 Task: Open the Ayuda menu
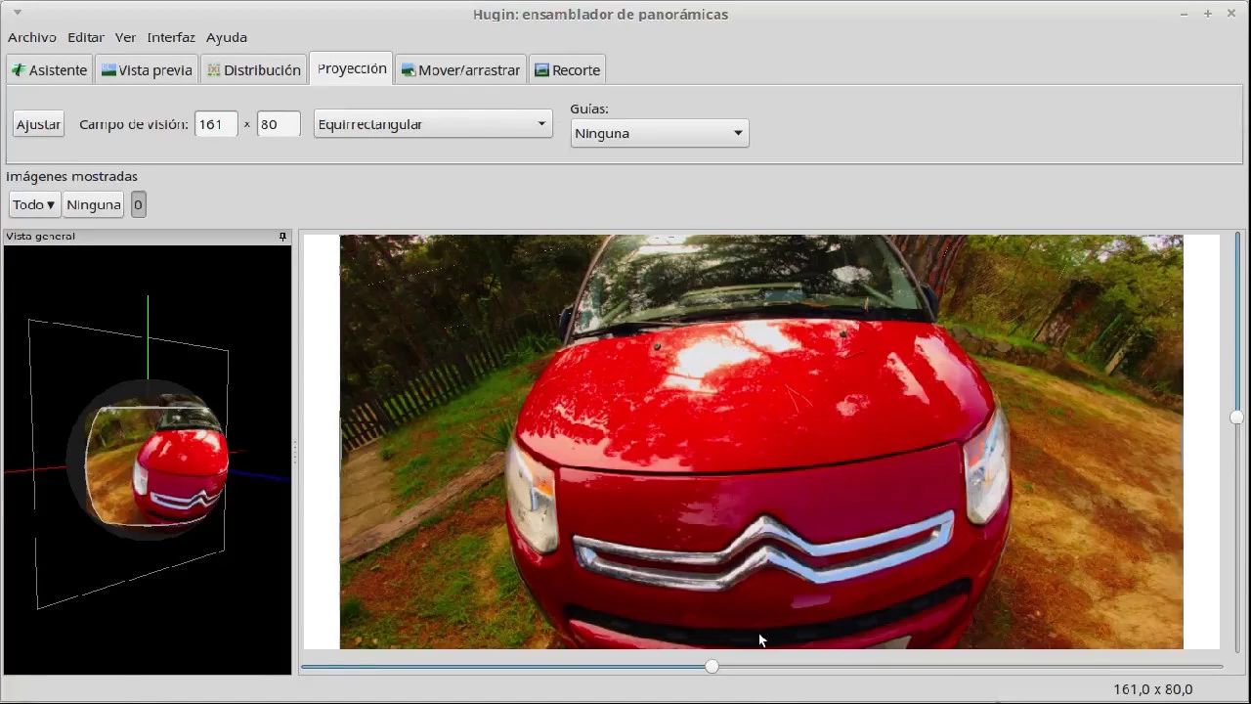[226, 37]
